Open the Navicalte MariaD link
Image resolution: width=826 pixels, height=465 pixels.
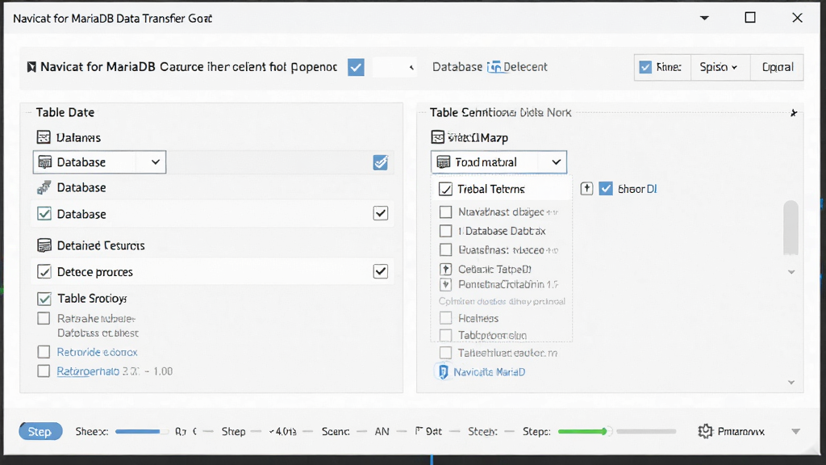click(x=489, y=371)
